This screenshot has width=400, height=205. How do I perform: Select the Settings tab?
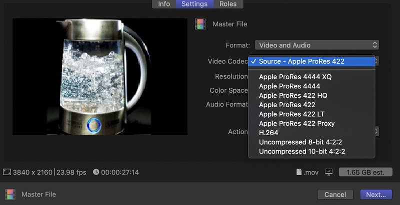click(x=194, y=4)
